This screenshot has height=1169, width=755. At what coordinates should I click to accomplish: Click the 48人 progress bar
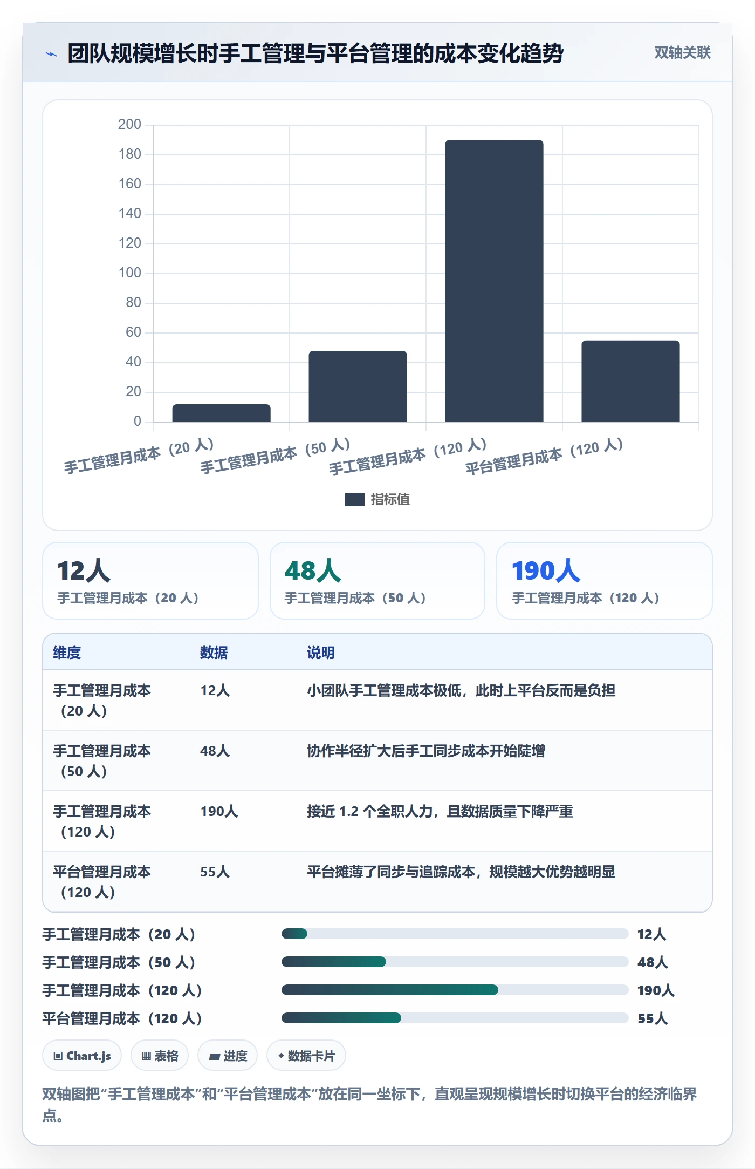coord(455,962)
